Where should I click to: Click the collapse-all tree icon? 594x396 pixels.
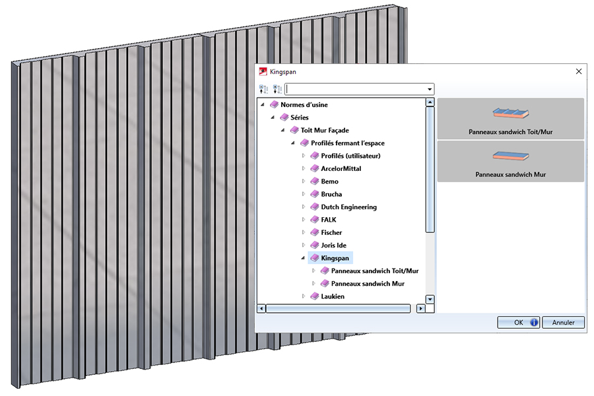[277, 89]
